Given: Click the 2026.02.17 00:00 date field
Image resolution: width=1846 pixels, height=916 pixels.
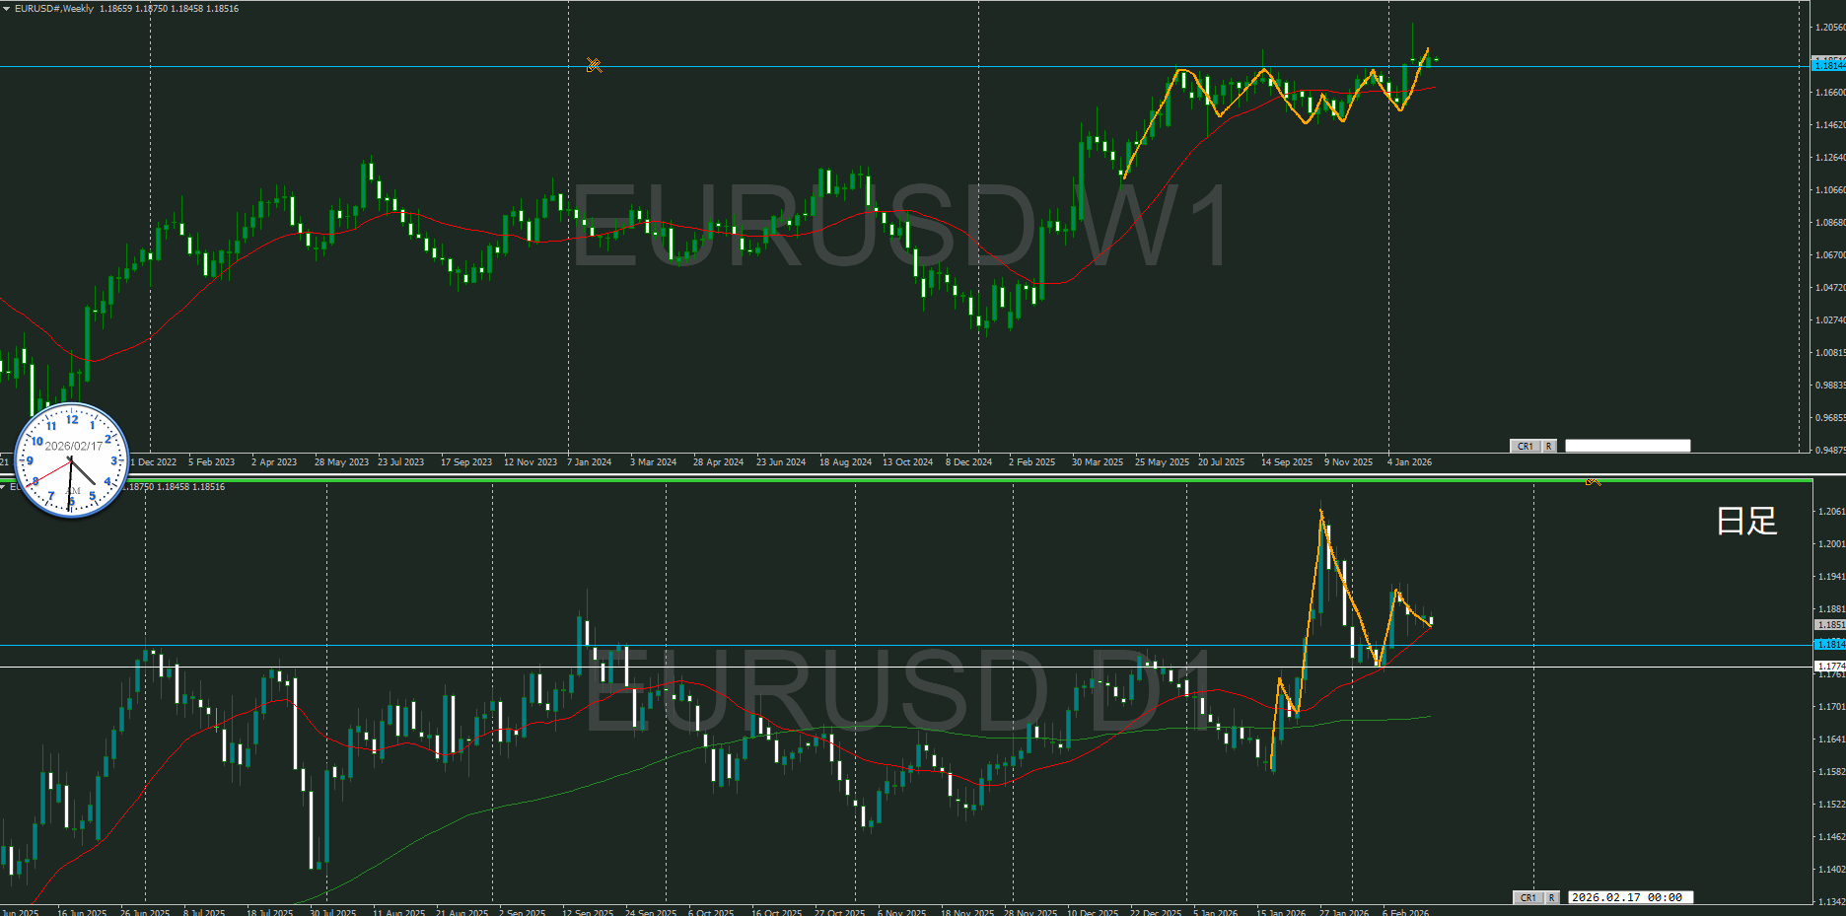Looking at the screenshot, I should tap(1629, 897).
